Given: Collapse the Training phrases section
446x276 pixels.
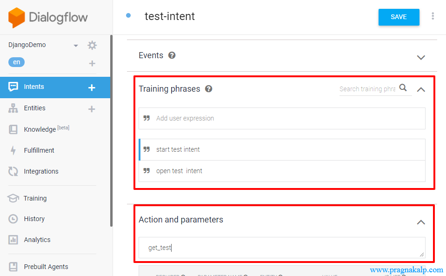Looking at the screenshot, I should (x=421, y=89).
